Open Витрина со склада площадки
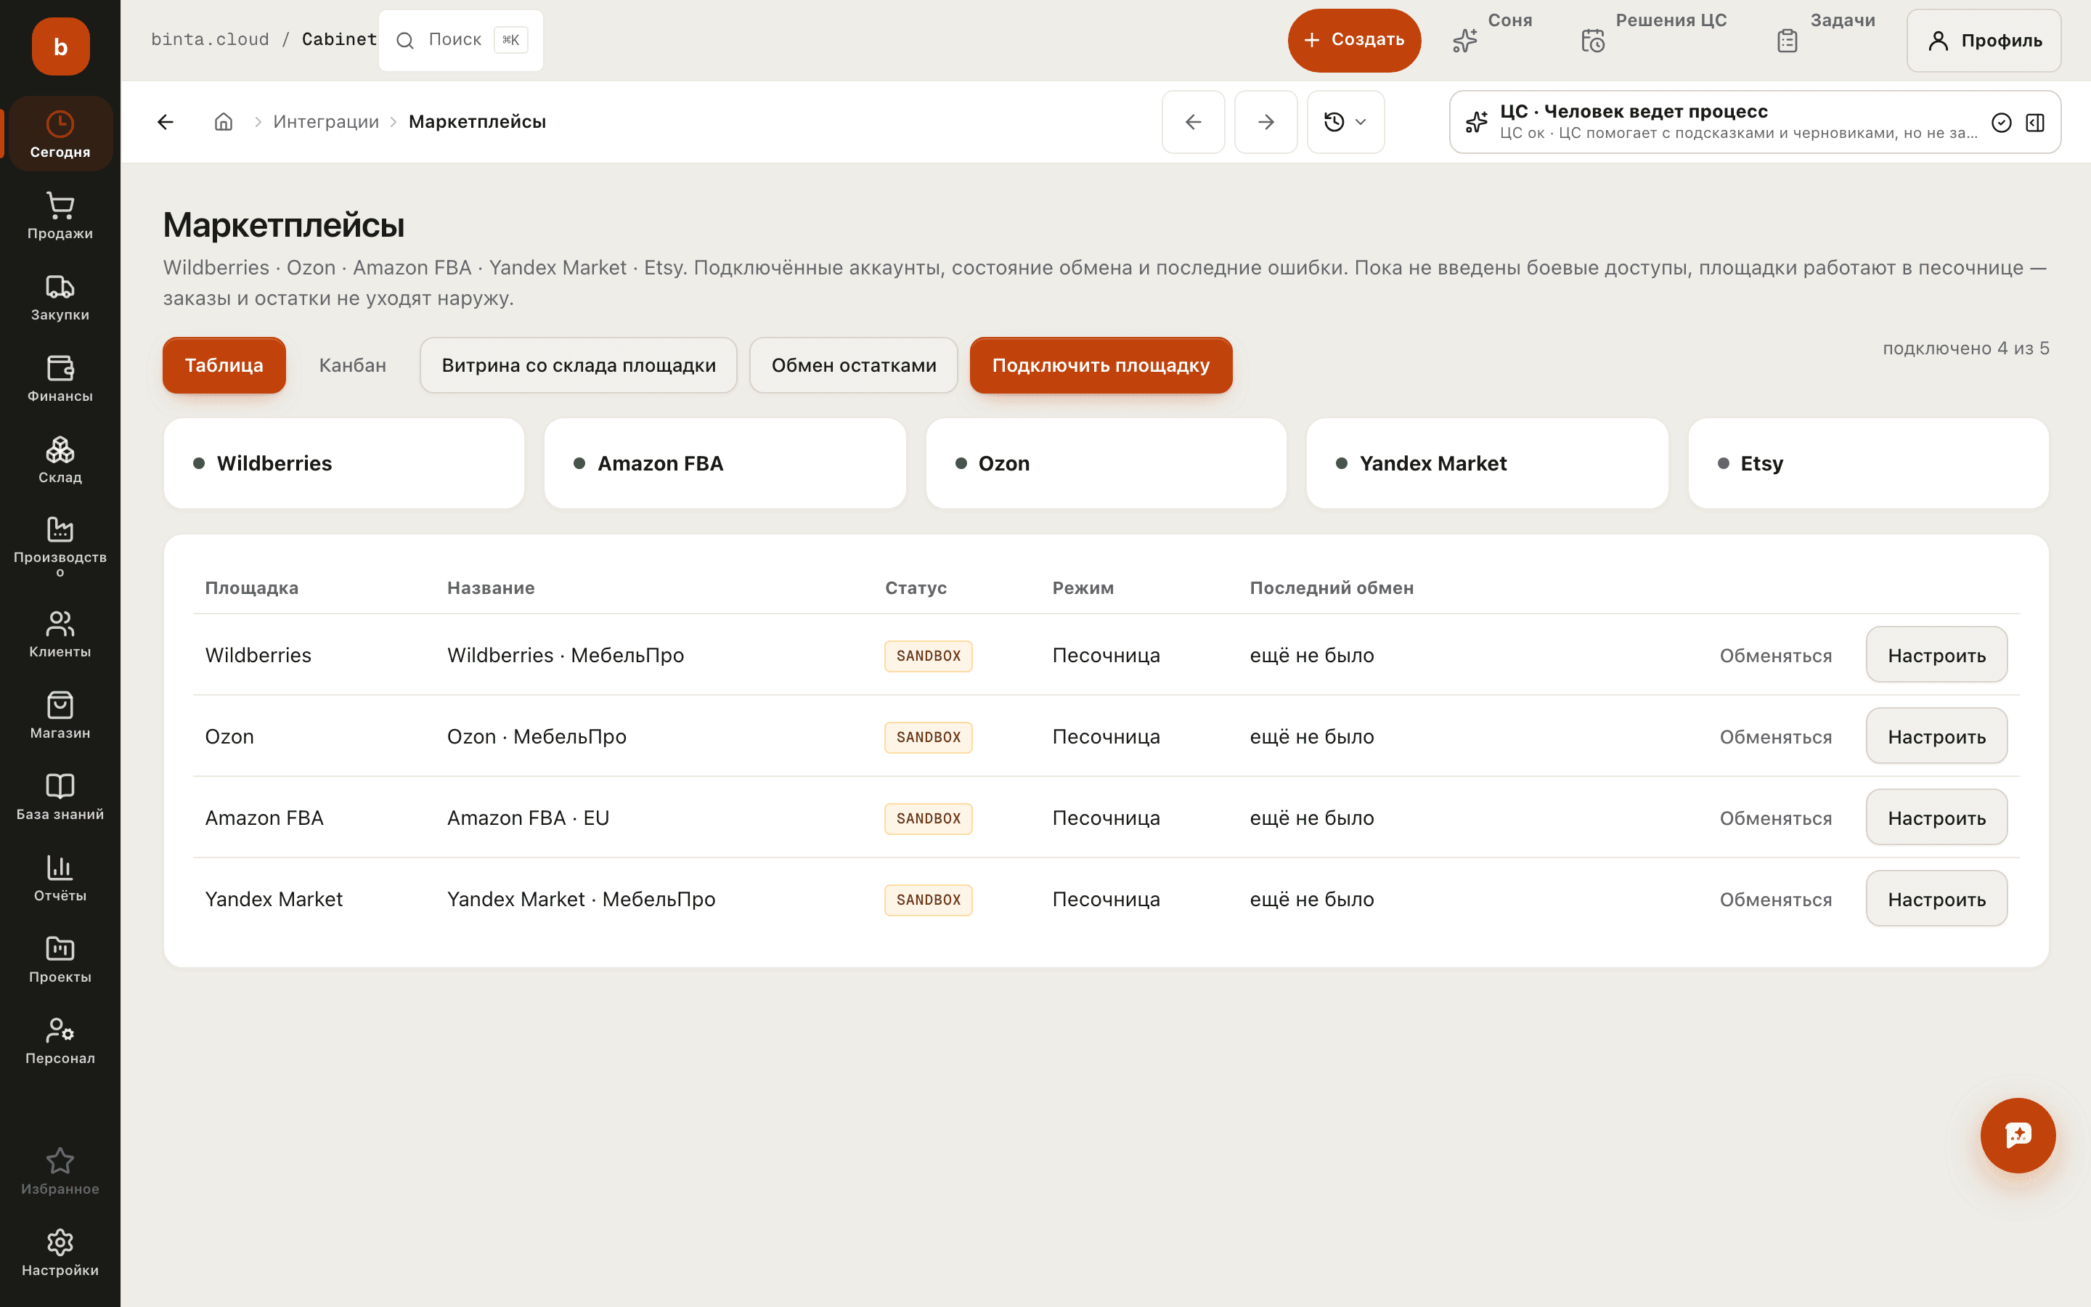The height and width of the screenshot is (1307, 2091). point(579,366)
